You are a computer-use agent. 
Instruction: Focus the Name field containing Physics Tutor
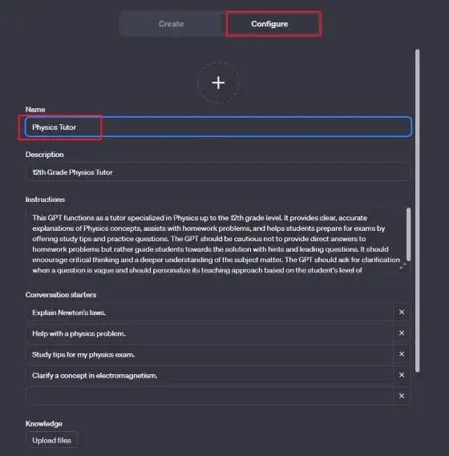218,127
